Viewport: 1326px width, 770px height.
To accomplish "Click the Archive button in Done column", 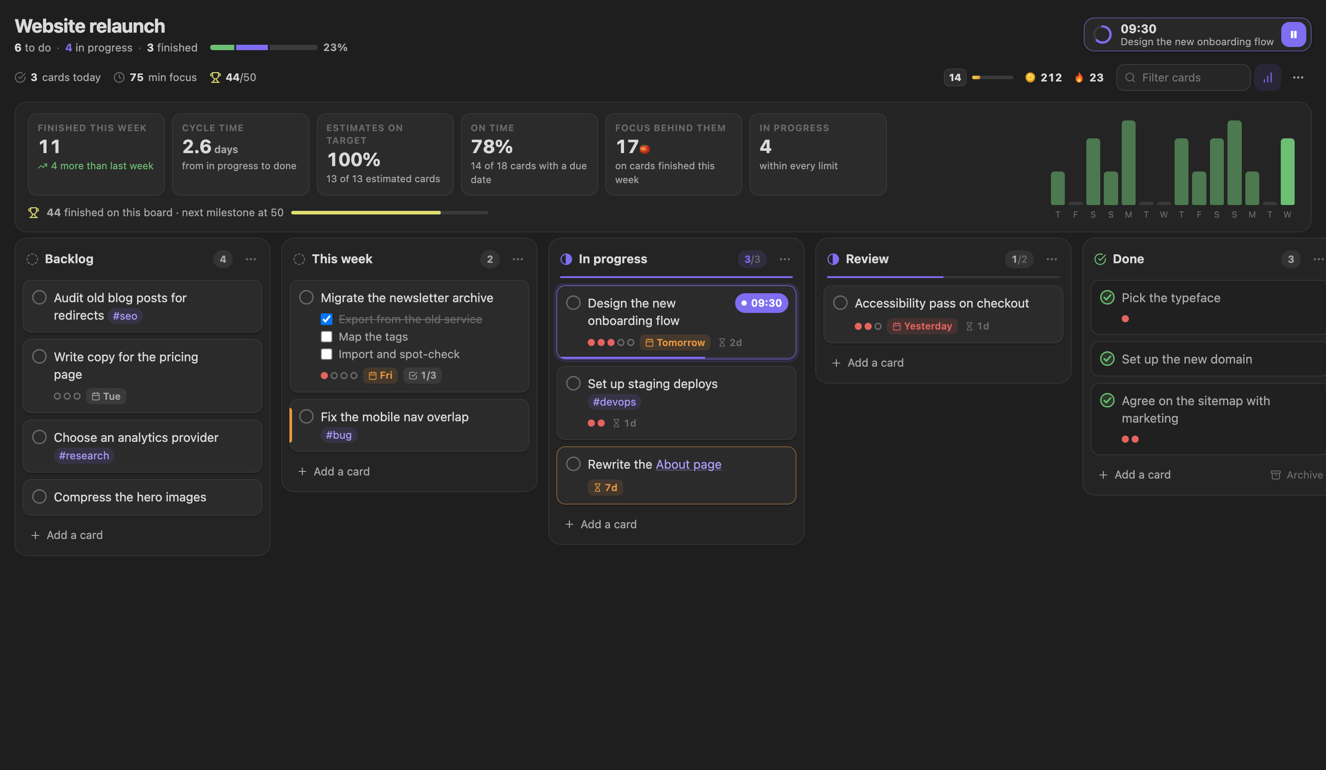I will pos(1296,475).
